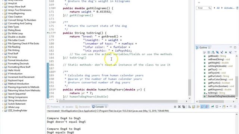Image resolution: width=239 pixels, height=134 pixels.
Task: Click the Activate... link
Action: 229,8
